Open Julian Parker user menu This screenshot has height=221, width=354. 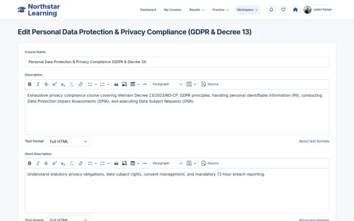[318, 10]
